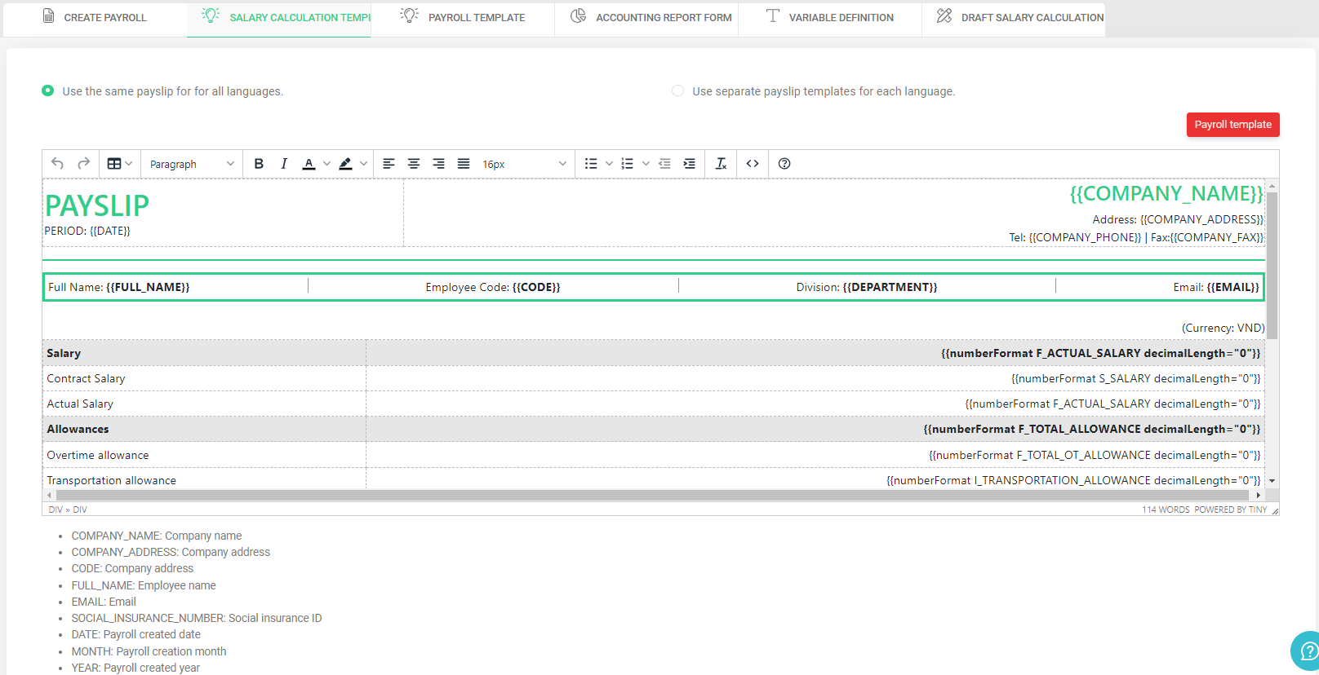
Task: Click the Variable Definition T icon
Action: click(x=773, y=15)
